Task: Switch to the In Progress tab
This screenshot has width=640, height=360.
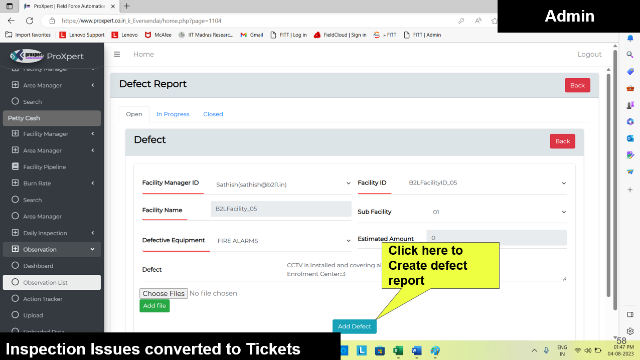Action: (x=173, y=114)
